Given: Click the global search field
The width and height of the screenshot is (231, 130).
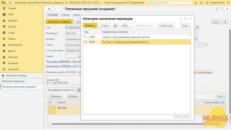Looking at the screenshot, I should point(169,3).
